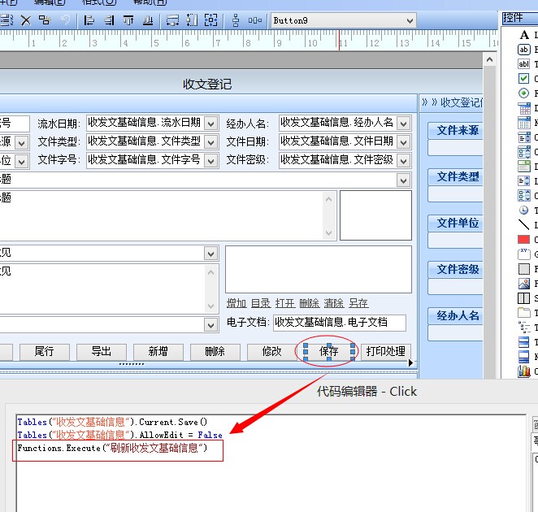Click the designer scrollbar up arrow

click(x=489, y=60)
